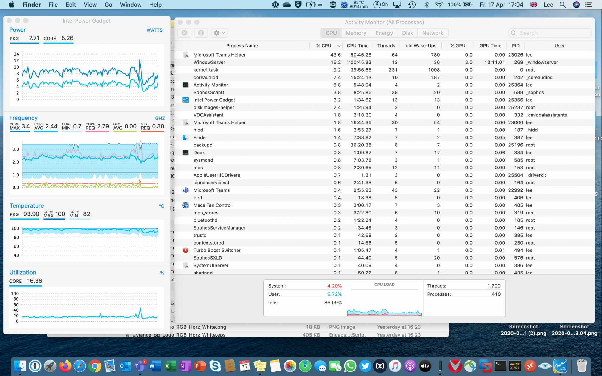Open Skype from the Dock
The image size is (602, 376).
tap(215, 366)
